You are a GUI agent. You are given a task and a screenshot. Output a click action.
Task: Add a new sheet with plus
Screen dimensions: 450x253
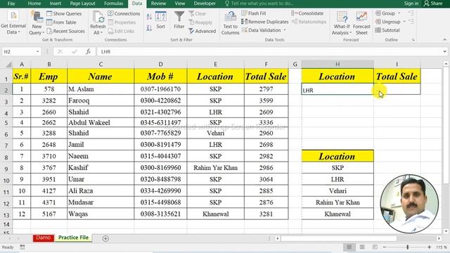[105, 238]
